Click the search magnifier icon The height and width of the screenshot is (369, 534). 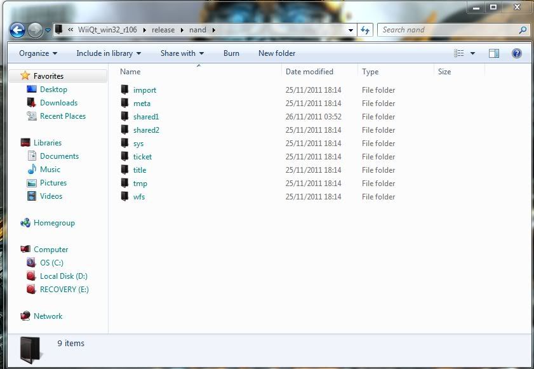[x=523, y=30]
